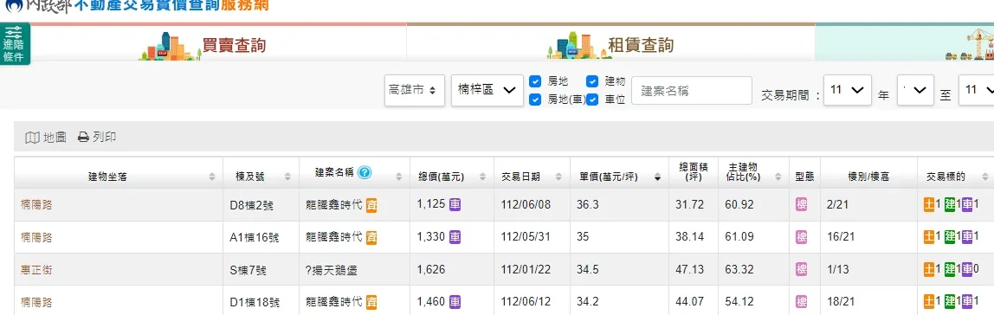The width and height of the screenshot is (994, 315).
Task: Sort by the 棟及號 column
Action: tap(261, 177)
